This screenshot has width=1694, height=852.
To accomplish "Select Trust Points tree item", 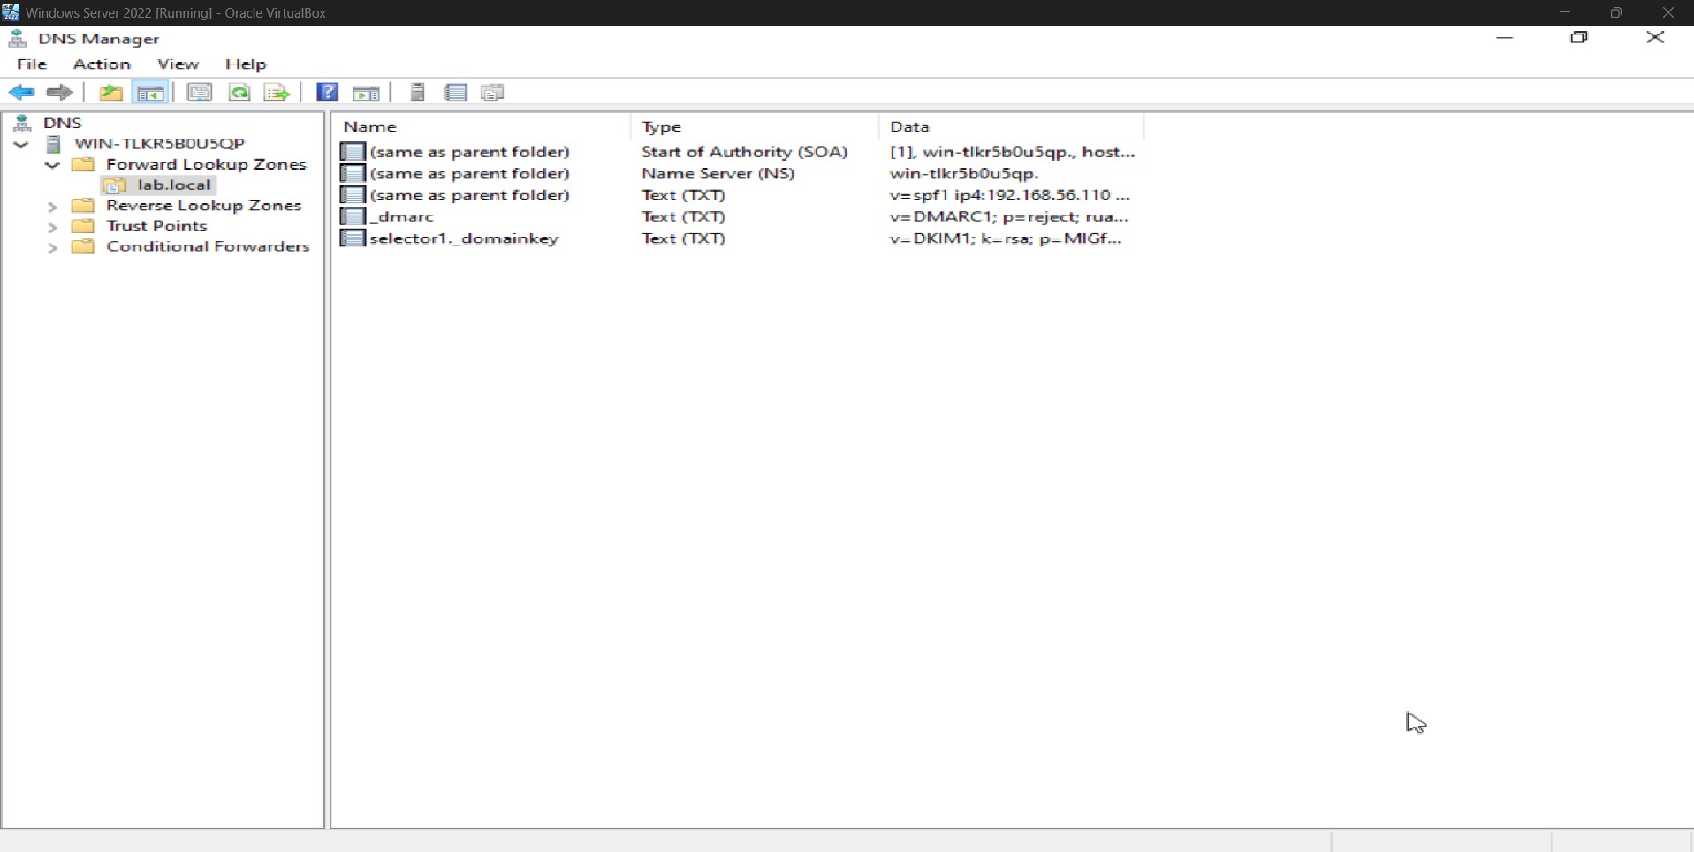I will pos(156,226).
